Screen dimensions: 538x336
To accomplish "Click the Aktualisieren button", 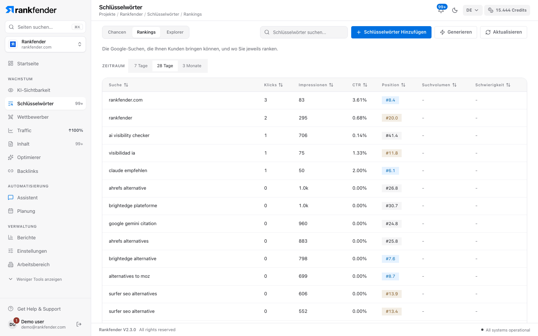I will 504,32.
